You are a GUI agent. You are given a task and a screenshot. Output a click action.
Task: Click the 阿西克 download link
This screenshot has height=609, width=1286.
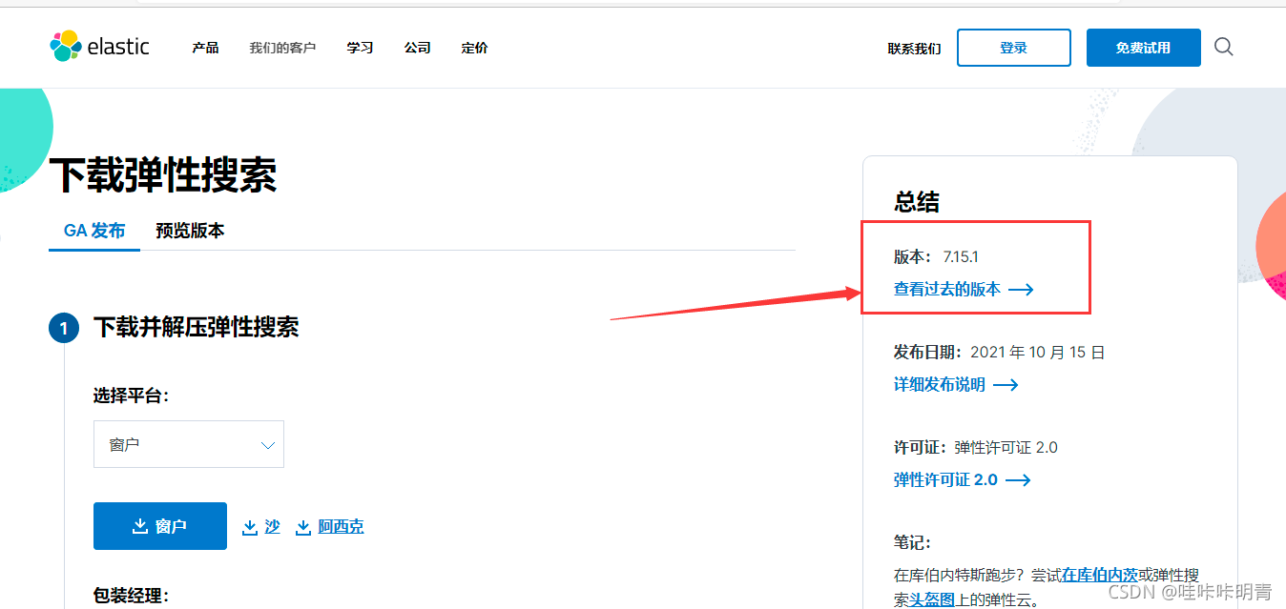click(341, 526)
